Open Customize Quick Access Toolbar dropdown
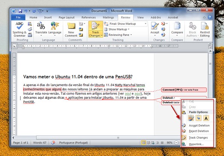Image resolution: width=224 pixels, height=156 pixels. coord(47,11)
